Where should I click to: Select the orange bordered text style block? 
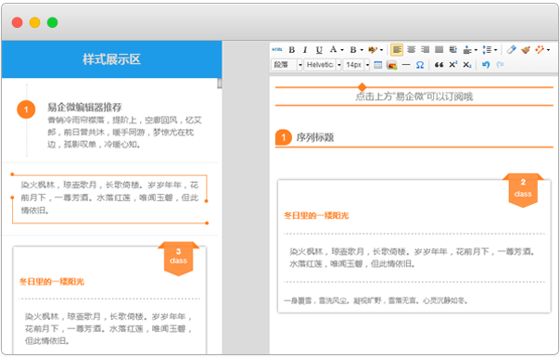[x=109, y=198]
